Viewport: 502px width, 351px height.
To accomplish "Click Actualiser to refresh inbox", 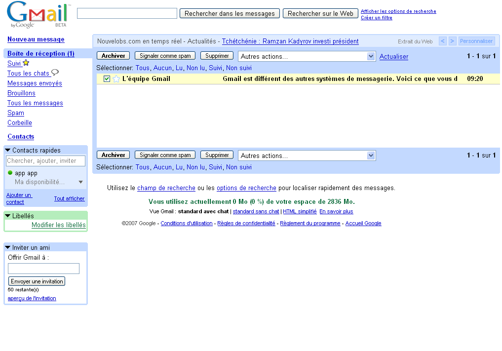I will point(394,57).
